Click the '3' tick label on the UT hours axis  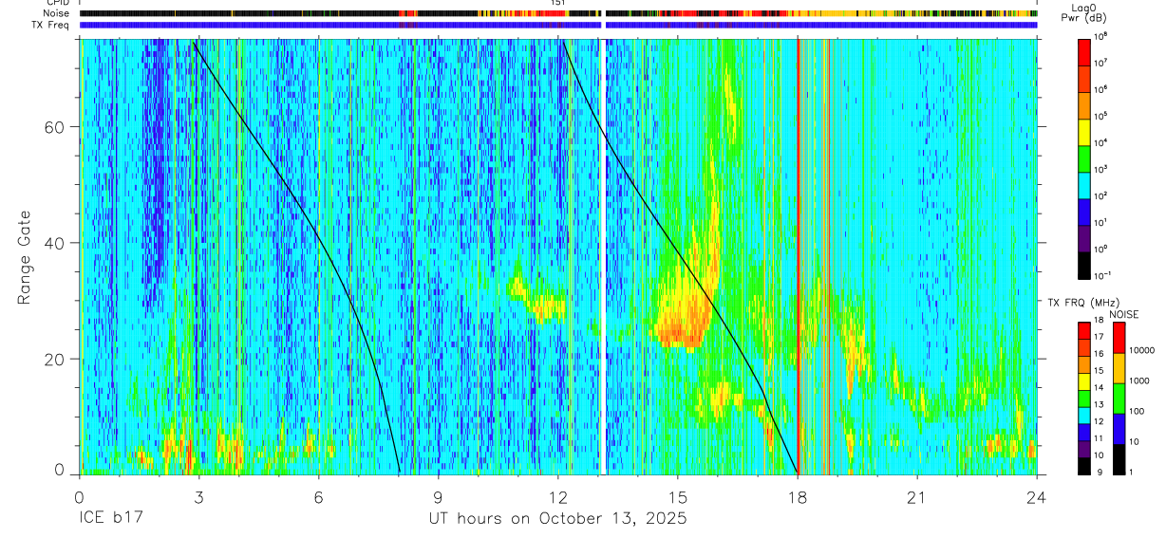[x=198, y=497]
